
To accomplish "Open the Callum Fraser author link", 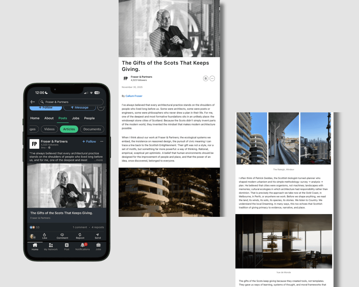I will (134, 96).
